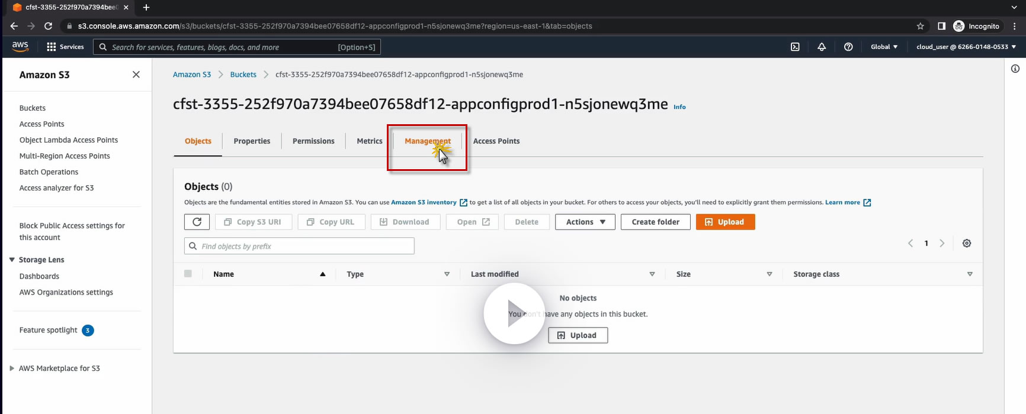Click Amazon S3 in the breadcrumb
The height and width of the screenshot is (414, 1026).
(x=192, y=75)
